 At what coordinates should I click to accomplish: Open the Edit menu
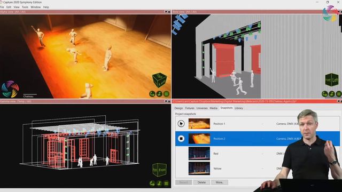pyautogui.click(x=9, y=7)
